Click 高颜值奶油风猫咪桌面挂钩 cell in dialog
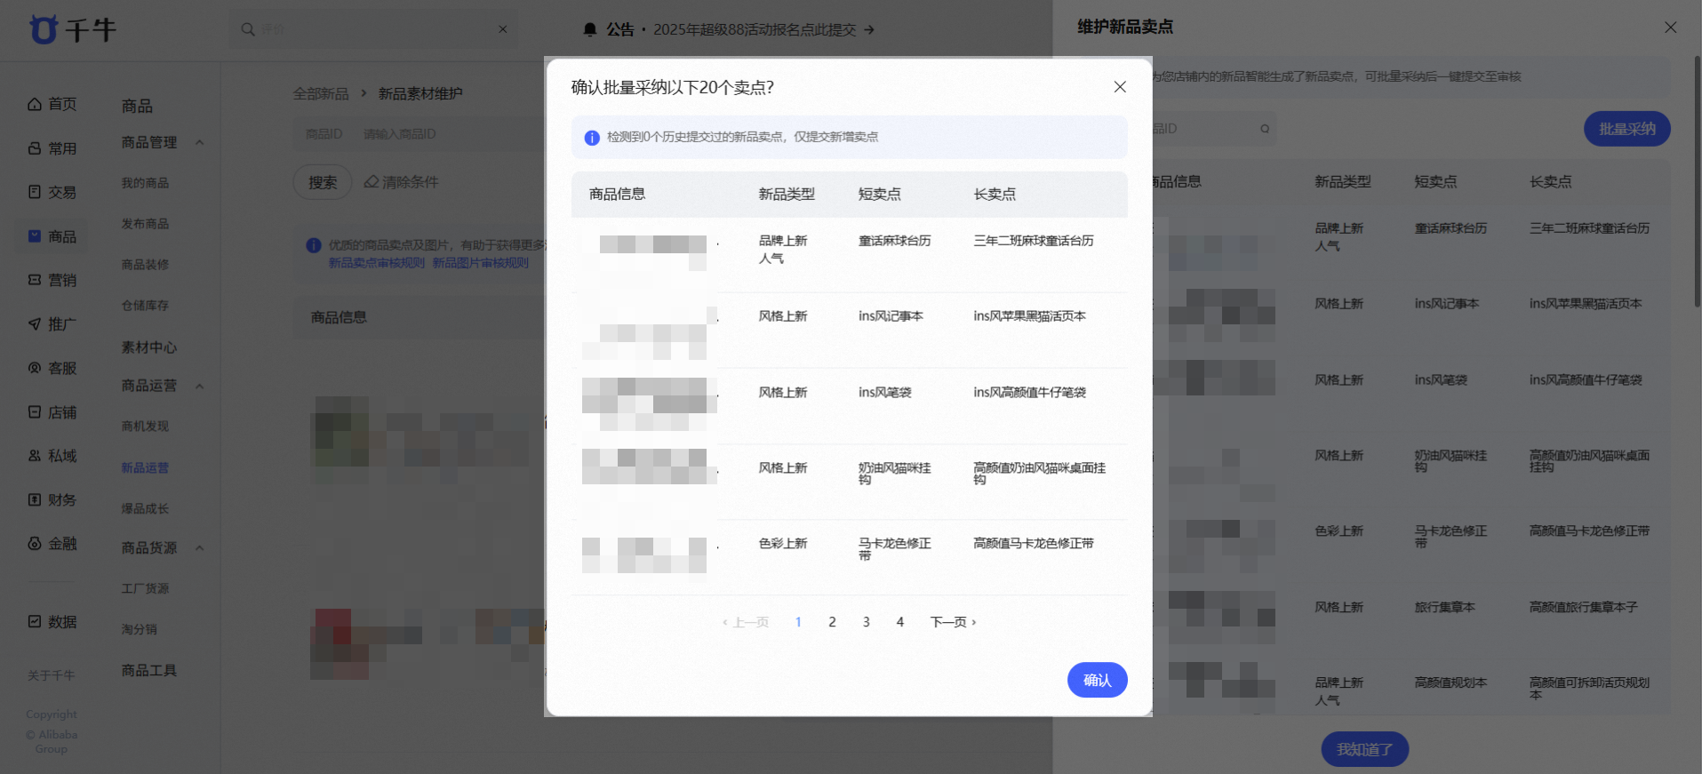 coord(1040,474)
